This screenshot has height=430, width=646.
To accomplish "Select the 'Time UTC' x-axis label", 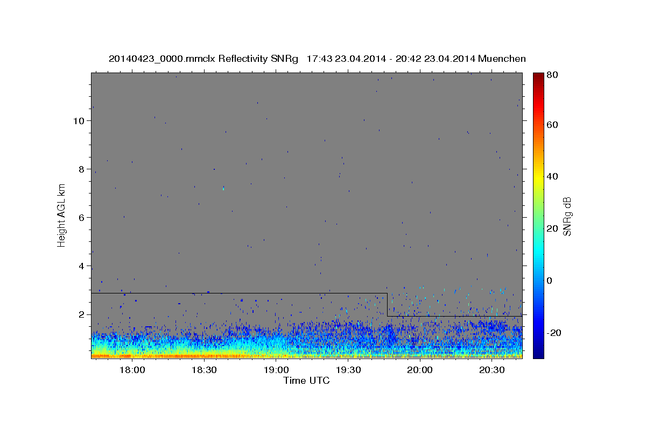I will pos(306,381).
